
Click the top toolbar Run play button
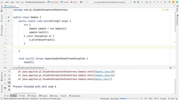pyautogui.click(x=131, y=2)
